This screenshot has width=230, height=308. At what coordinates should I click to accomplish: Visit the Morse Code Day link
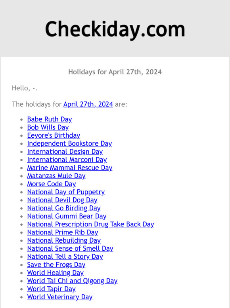[x=52, y=184]
